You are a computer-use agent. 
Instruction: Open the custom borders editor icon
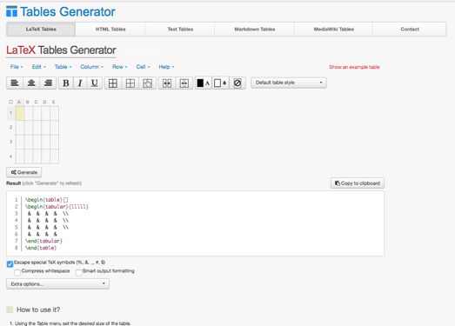[147, 83]
